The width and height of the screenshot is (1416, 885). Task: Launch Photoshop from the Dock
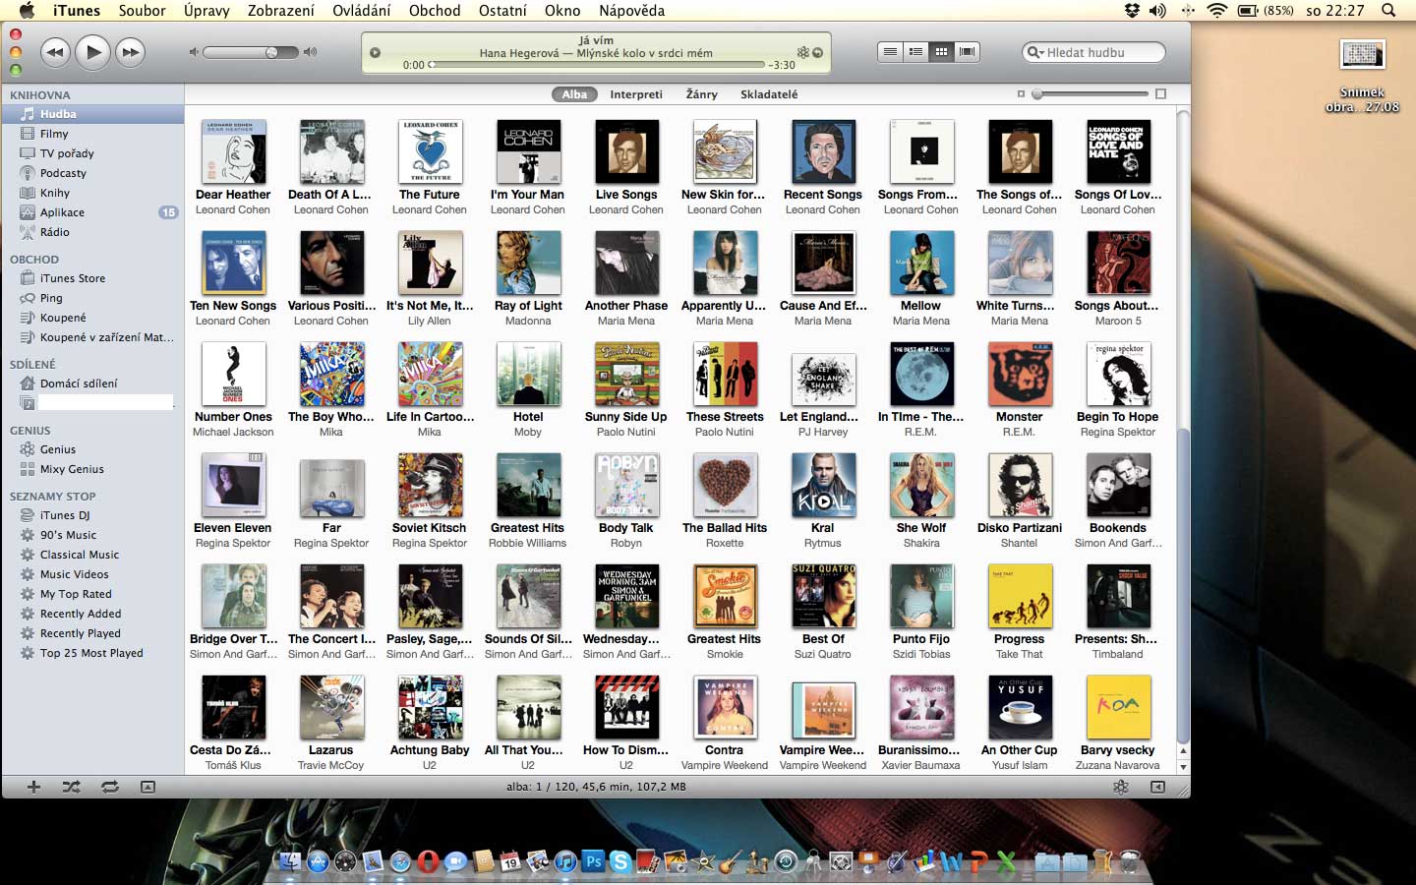593,861
